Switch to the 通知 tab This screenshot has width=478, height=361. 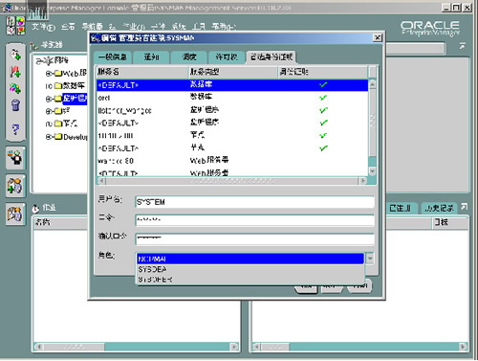click(x=151, y=57)
